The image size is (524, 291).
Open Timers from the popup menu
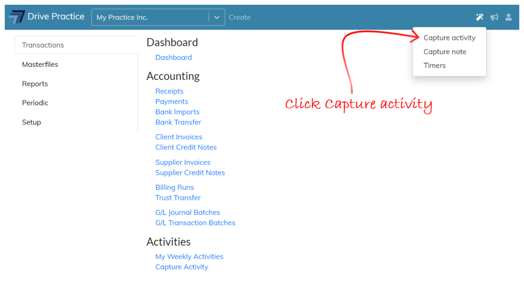pos(434,65)
